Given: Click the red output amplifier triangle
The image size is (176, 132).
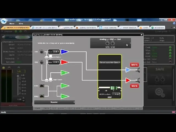Looking at the screenshot, I should pos(128,80).
